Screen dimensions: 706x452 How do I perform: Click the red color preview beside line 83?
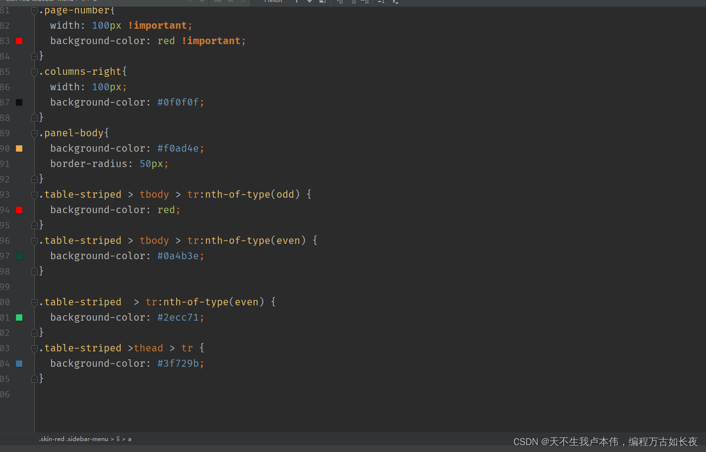coord(19,41)
